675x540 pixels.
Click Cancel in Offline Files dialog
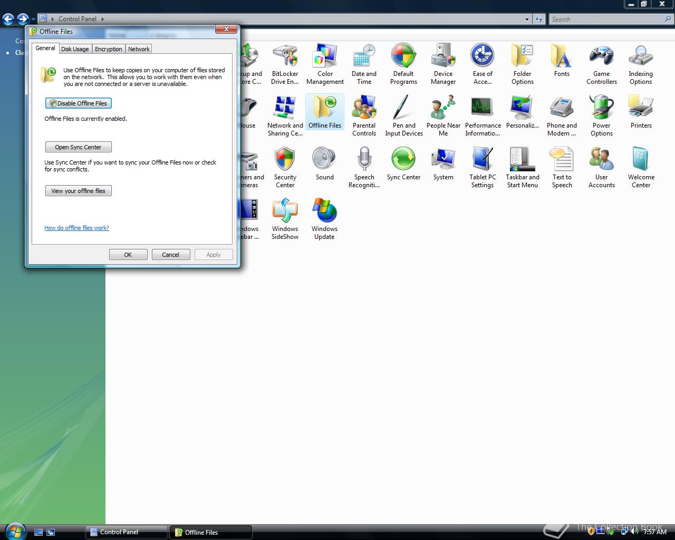pos(171,255)
